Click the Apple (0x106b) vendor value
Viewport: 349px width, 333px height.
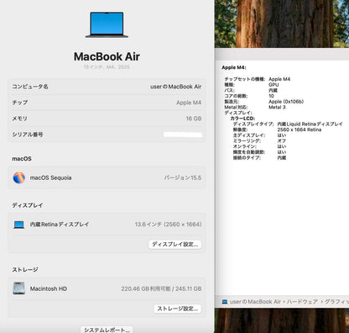(286, 102)
